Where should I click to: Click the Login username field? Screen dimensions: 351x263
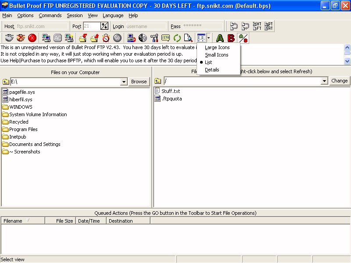147,26
